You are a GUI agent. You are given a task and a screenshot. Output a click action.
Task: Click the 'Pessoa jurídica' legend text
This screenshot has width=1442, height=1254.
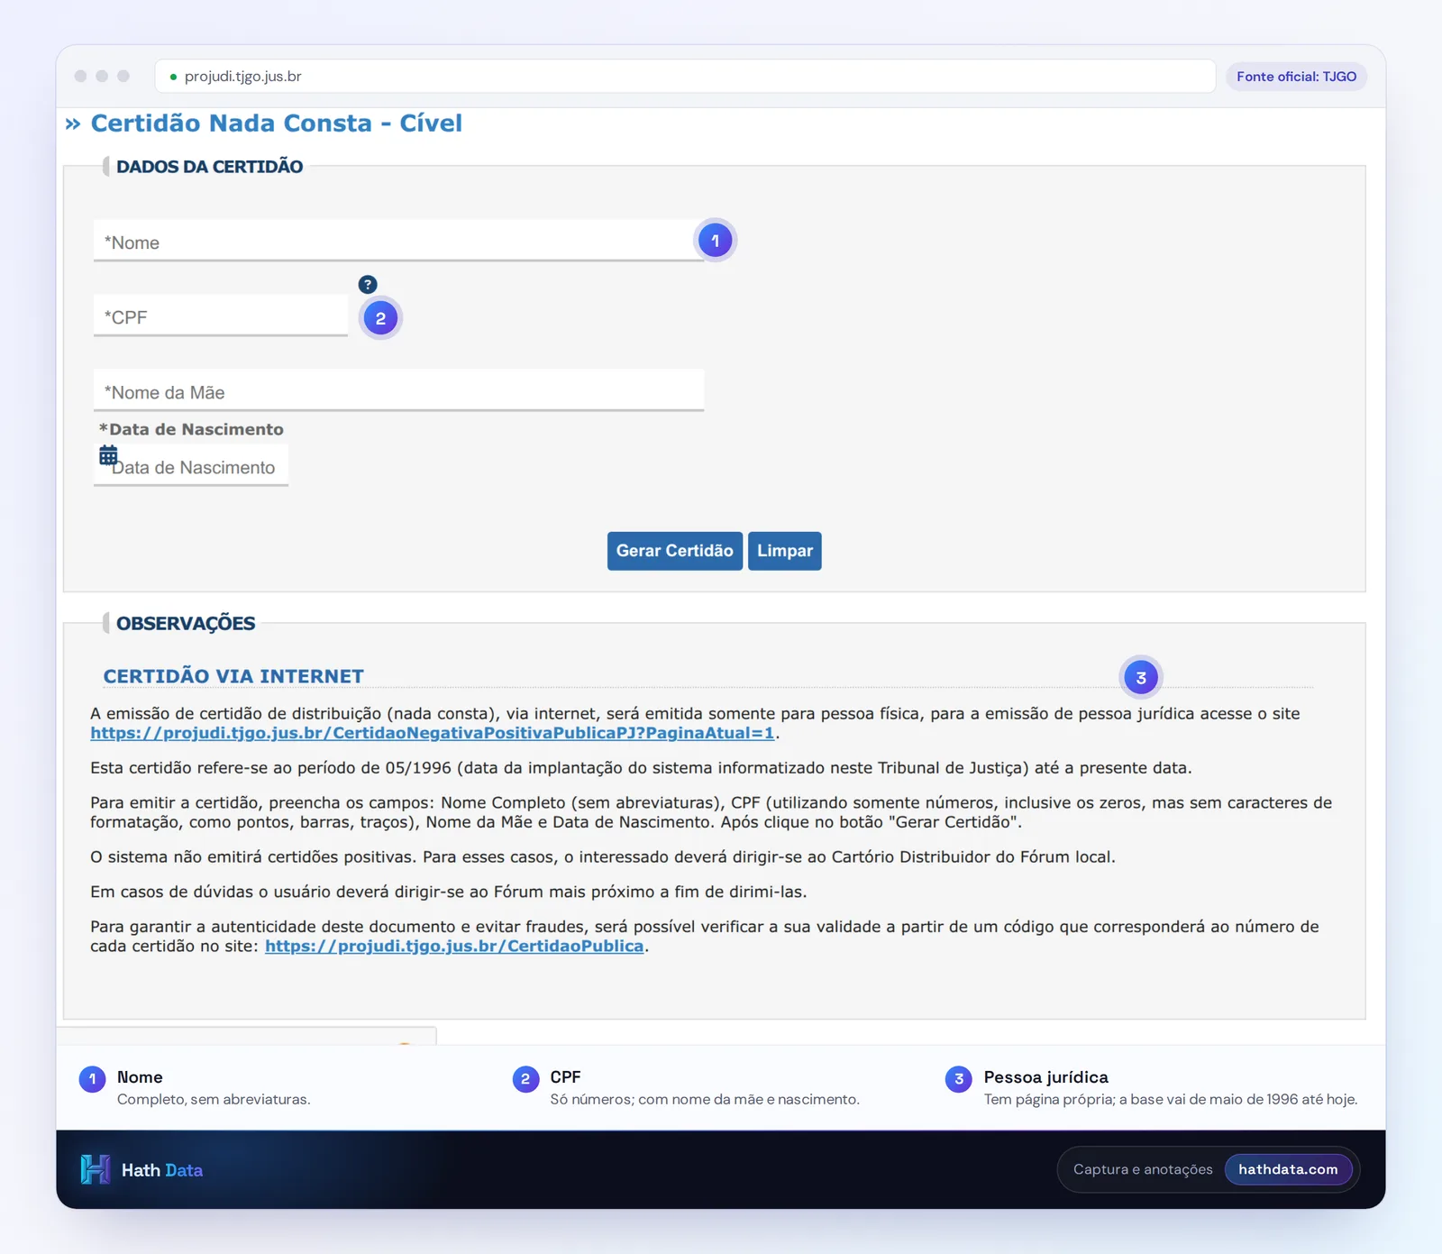[1045, 1077]
